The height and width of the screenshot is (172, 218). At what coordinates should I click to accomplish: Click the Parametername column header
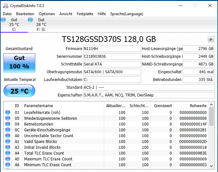63,106
